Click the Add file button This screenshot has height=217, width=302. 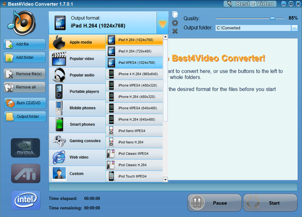click(25, 44)
